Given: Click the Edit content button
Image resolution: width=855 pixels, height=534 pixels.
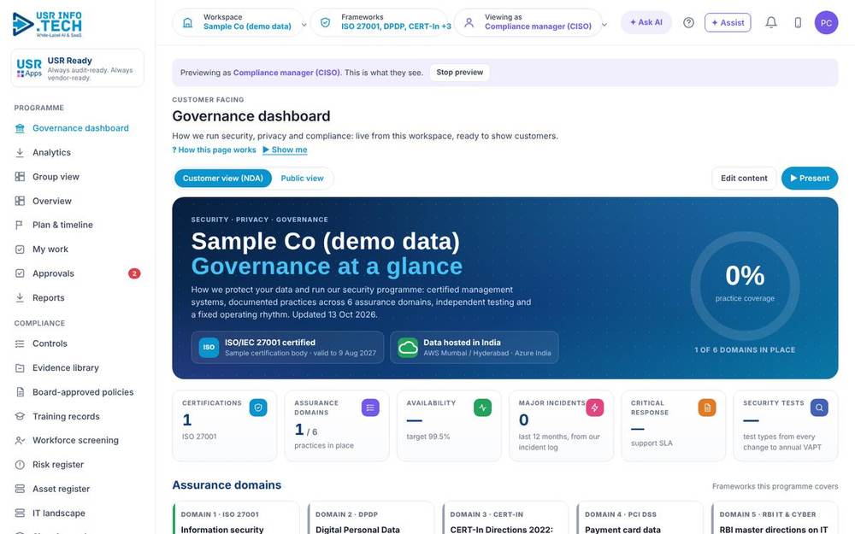Looking at the screenshot, I should click(744, 179).
